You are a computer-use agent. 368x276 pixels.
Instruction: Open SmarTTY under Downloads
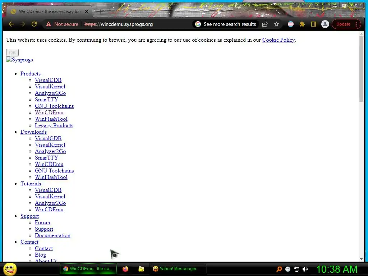point(46,158)
